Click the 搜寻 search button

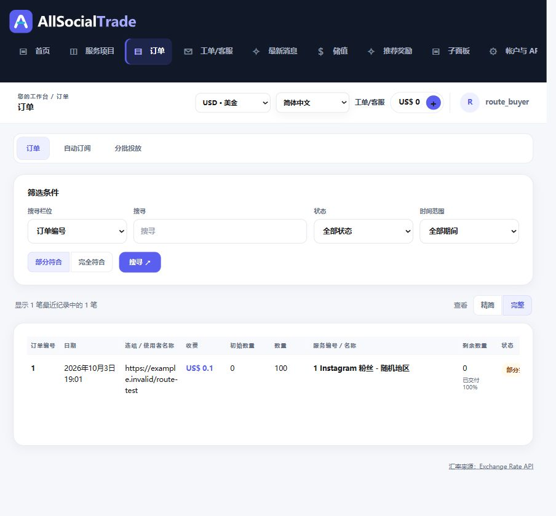coord(140,262)
